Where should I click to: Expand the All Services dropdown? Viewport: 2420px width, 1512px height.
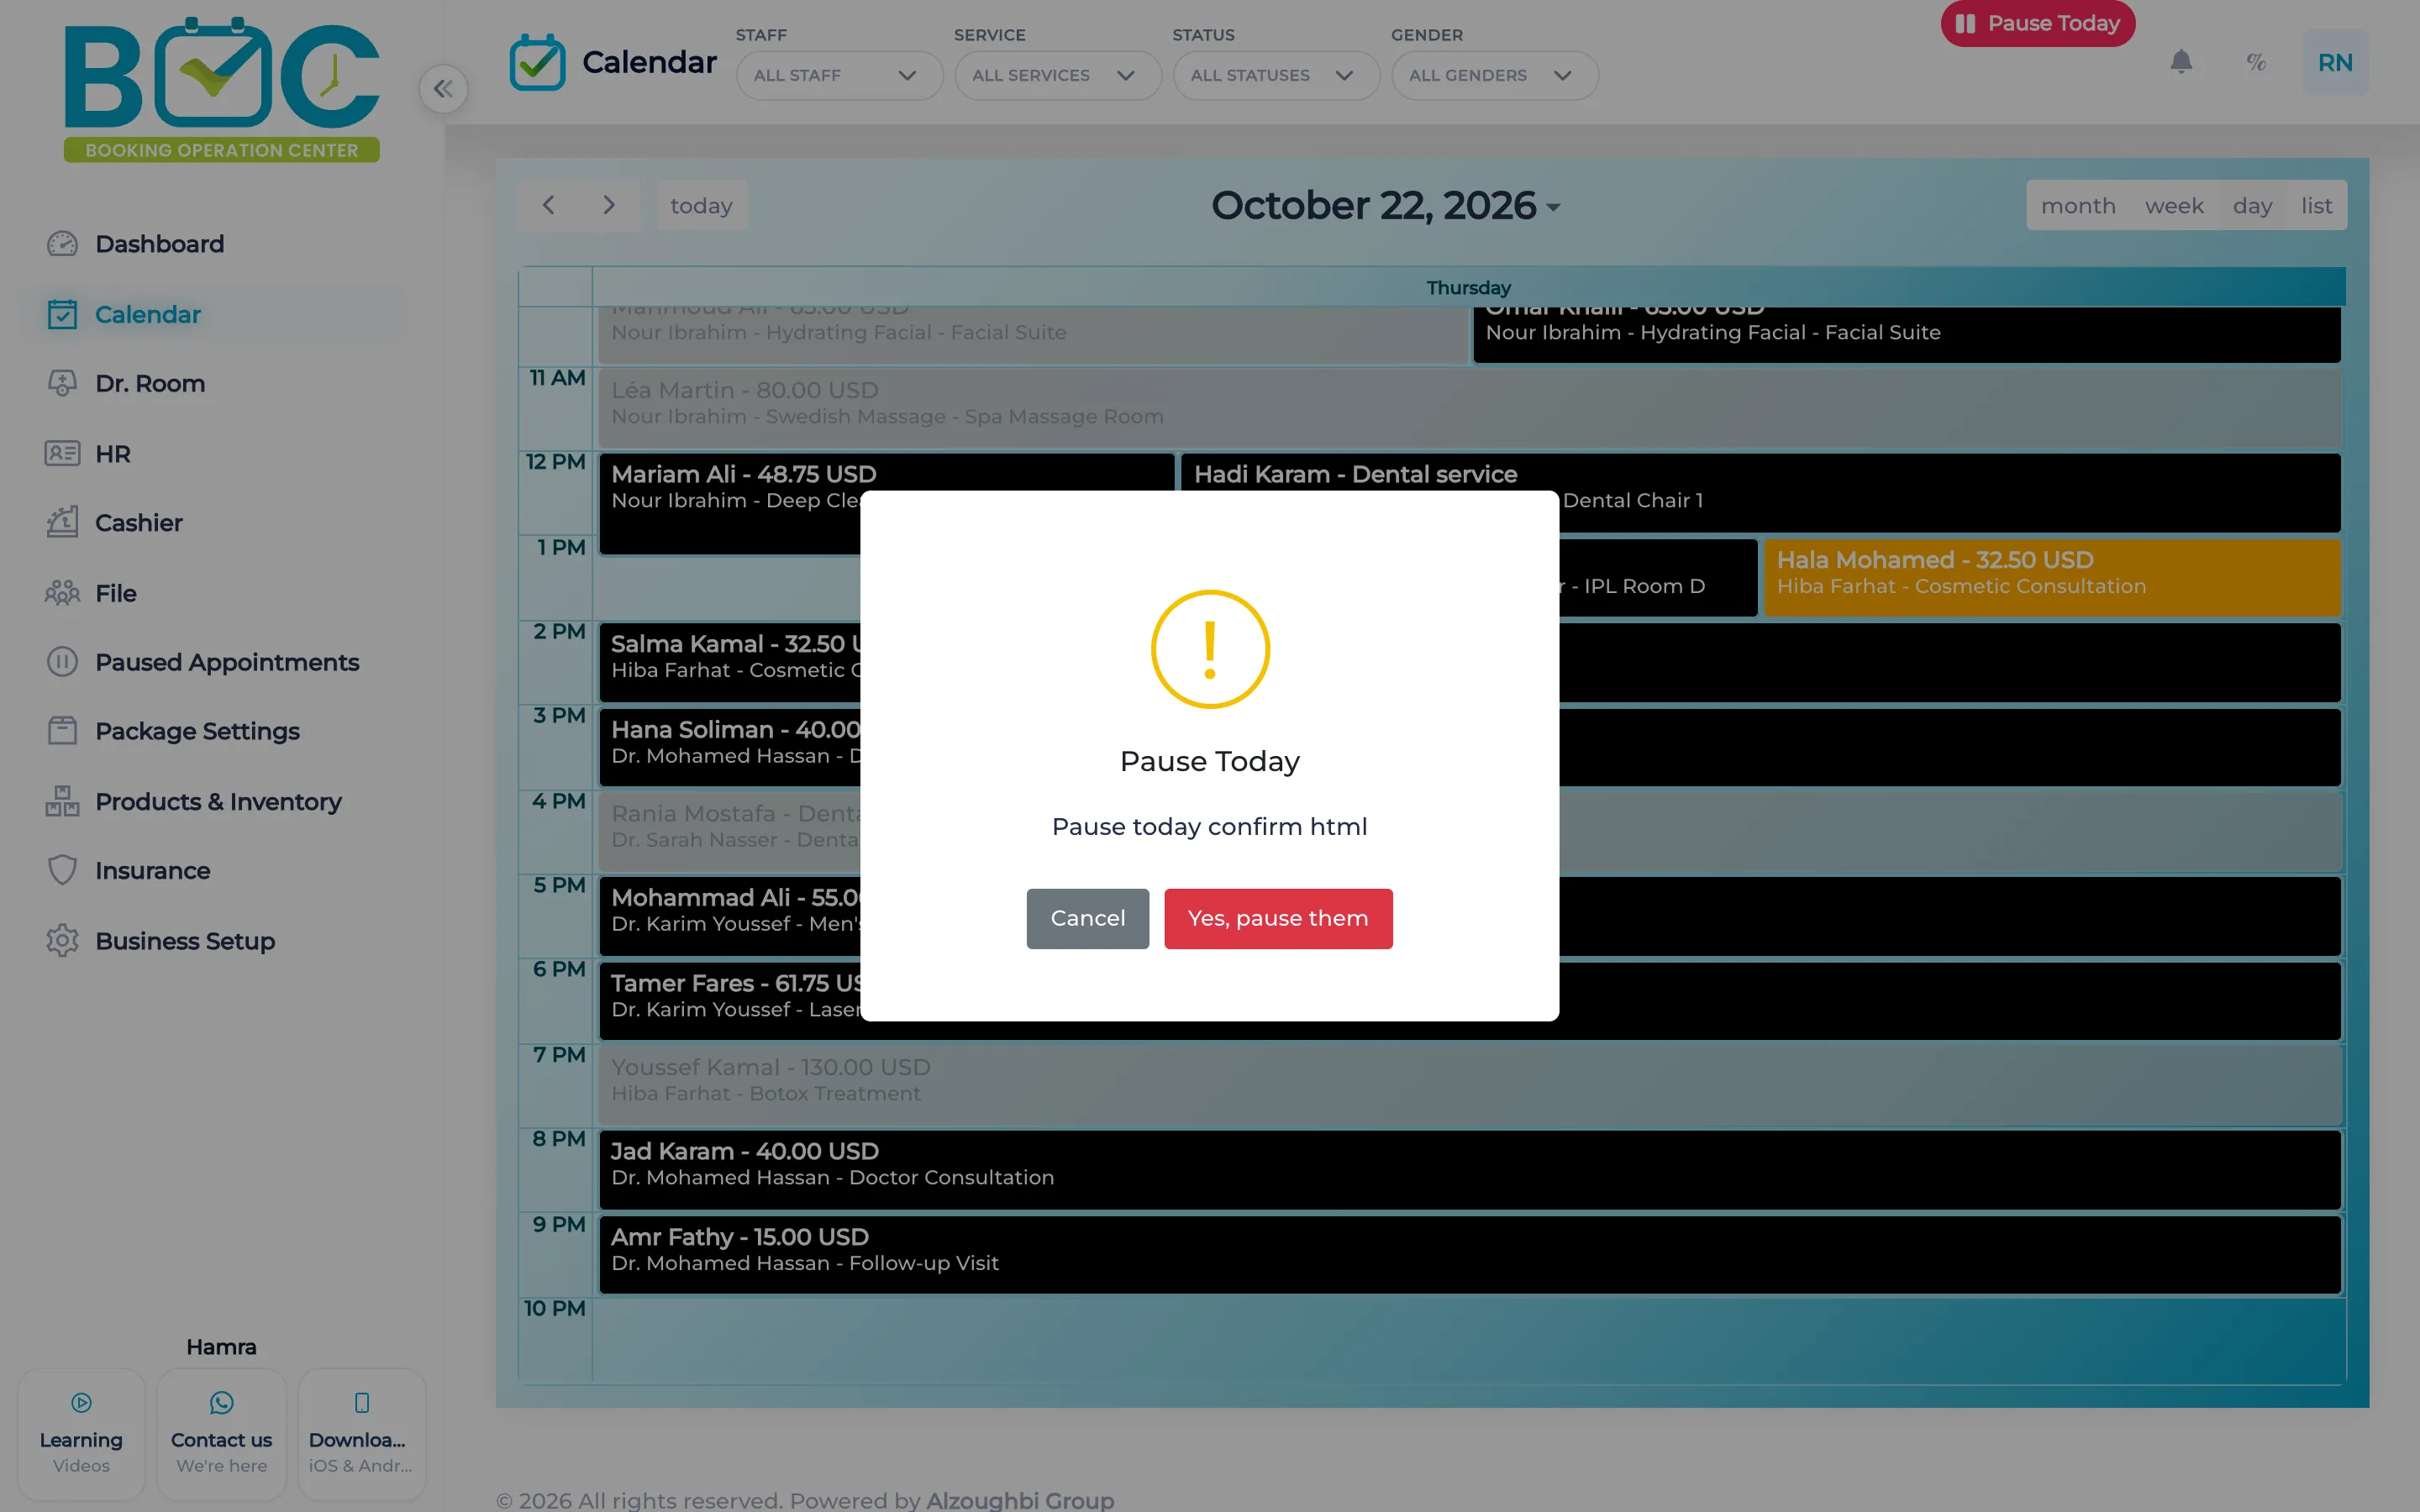pyautogui.click(x=1057, y=75)
